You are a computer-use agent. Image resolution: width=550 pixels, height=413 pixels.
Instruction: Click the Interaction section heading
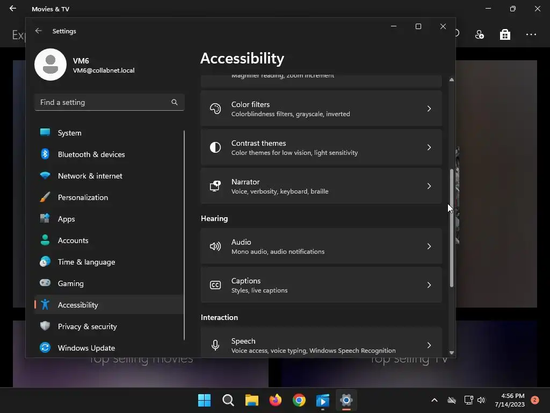(219, 317)
